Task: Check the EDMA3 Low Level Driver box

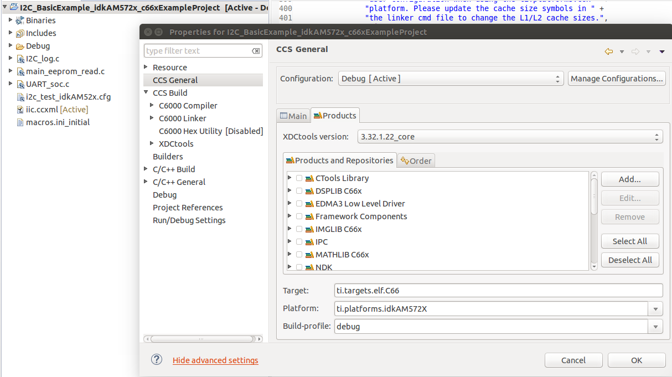Action: pyautogui.click(x=299, y=204)
